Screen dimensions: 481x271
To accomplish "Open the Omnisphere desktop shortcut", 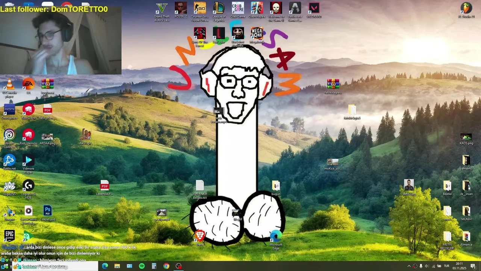I will [x=9, y=112].
